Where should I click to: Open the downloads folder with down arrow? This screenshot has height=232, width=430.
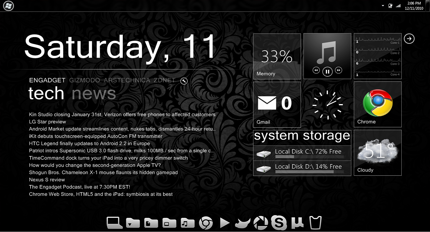pos(133,223)
